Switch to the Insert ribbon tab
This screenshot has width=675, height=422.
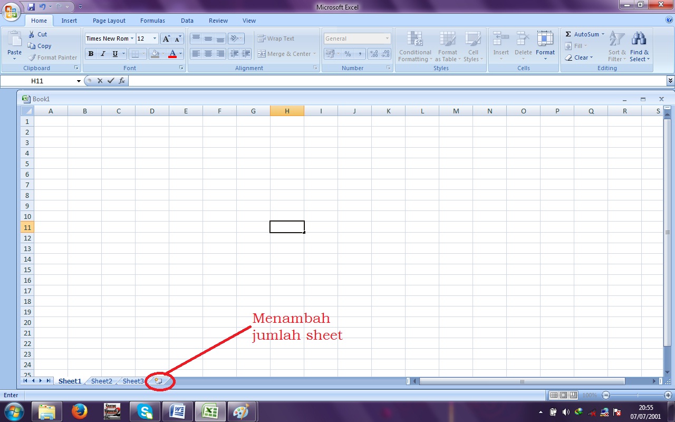click(x=69, y=21)
